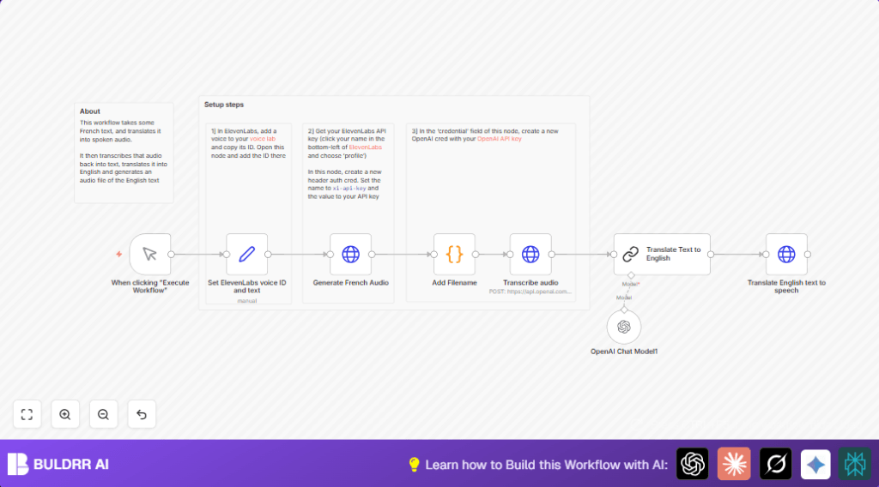879x487 pixels.
Task: Open the ChatGPT icon in banner
Action: coord(693,464)
